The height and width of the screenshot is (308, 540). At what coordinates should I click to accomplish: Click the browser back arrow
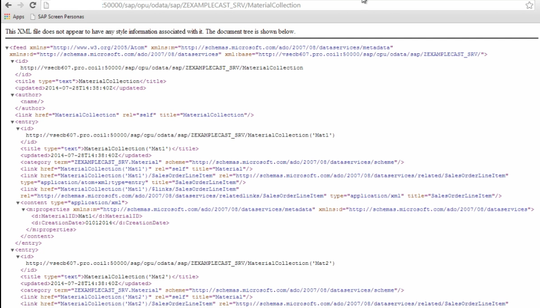[x=6, y=5]
